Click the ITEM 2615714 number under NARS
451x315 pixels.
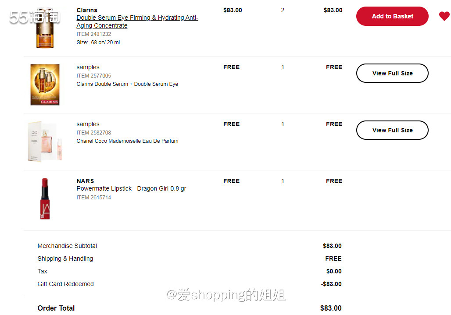click(93, 198)
